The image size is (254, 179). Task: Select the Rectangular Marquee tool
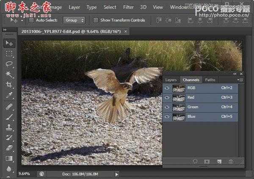coord(9,54)
